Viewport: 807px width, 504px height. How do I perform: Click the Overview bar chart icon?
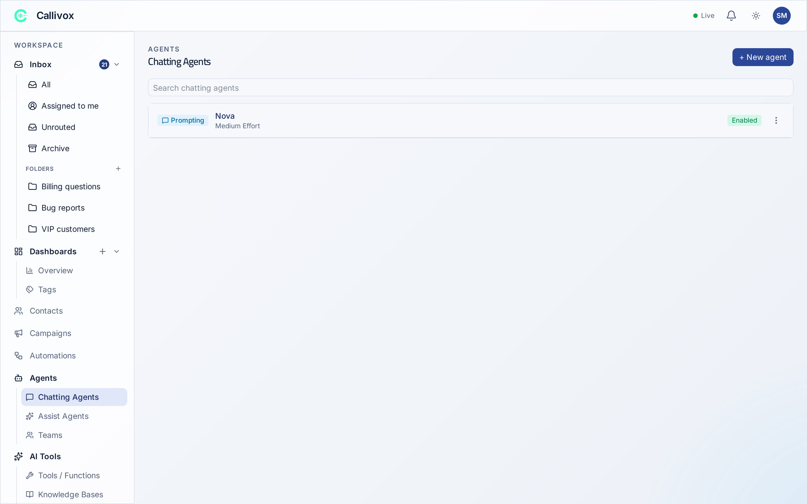30,270
